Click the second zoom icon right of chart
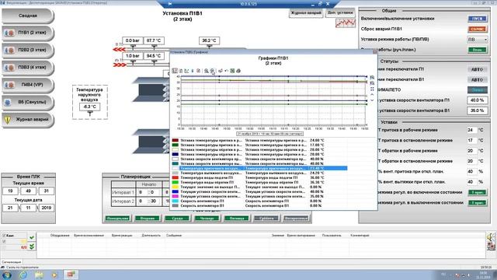This screenshot has height=280, width=497. pyautogui.click(x=372, y=83)
